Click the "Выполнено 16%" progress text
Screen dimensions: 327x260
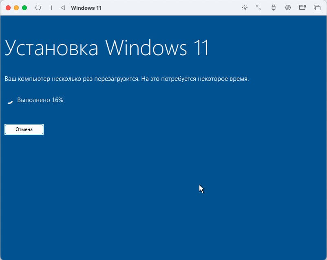coord(40,100)
